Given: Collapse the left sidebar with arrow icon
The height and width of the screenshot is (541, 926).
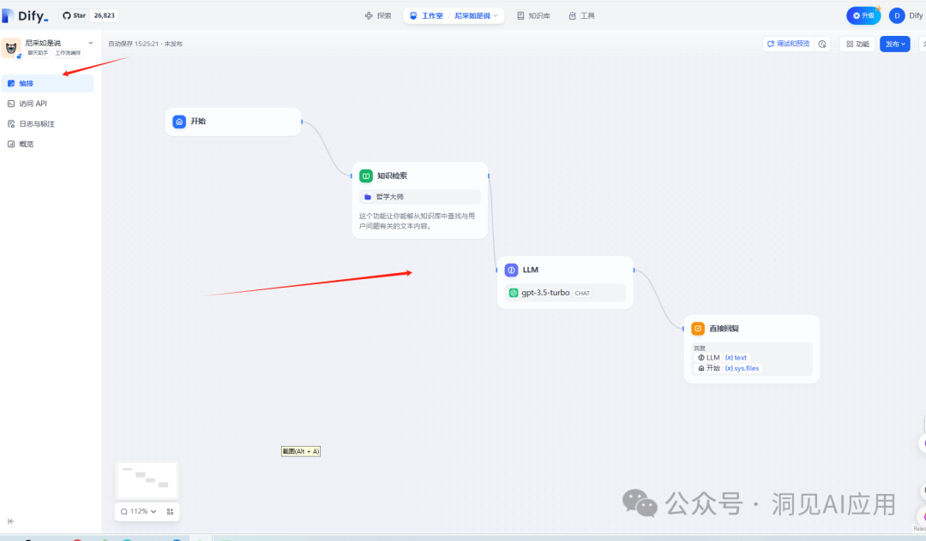Looking at the screenshot, I should click(x=11, y=520).
